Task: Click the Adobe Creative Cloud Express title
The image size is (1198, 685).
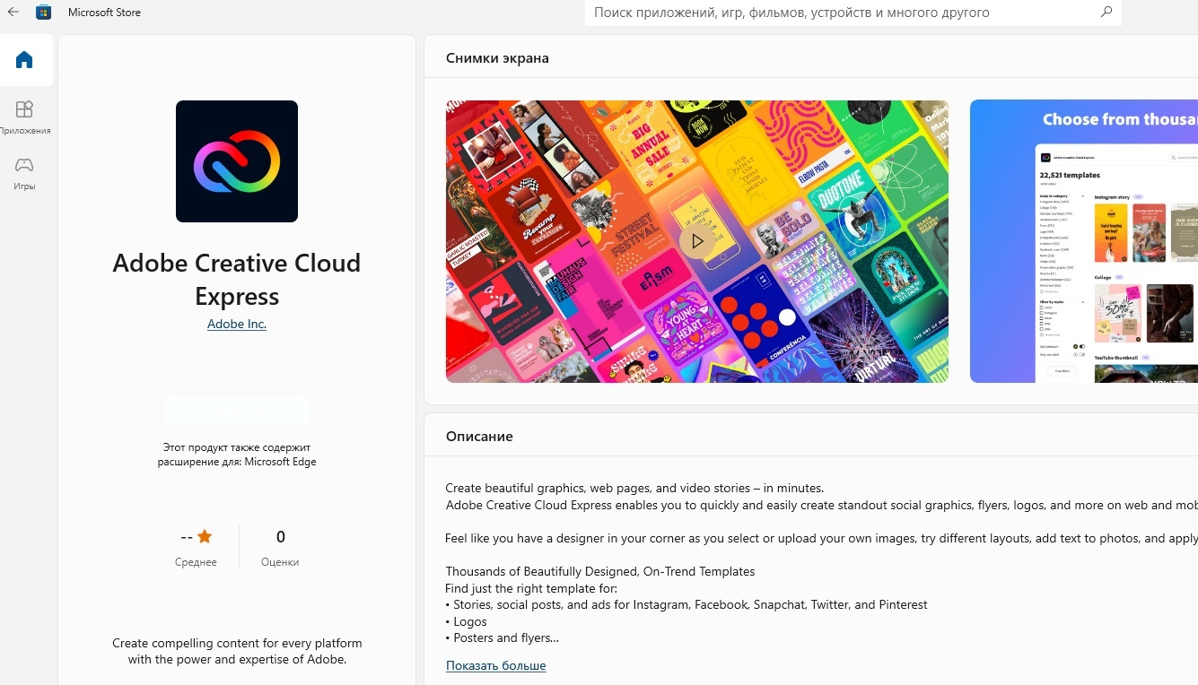Action: tap(237, 279)
